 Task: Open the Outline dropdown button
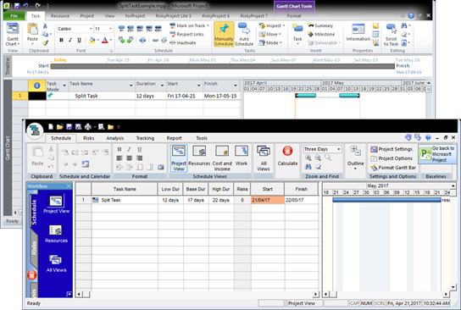point(355,158)
